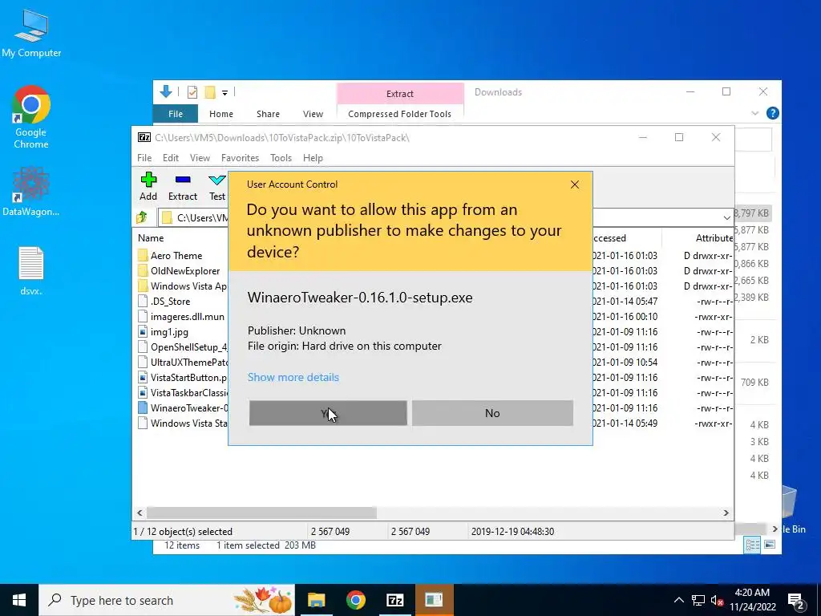The image size is (821, 616).
Task: Expand the 7-Zip address path dropdown
Action: pos(726,217)
